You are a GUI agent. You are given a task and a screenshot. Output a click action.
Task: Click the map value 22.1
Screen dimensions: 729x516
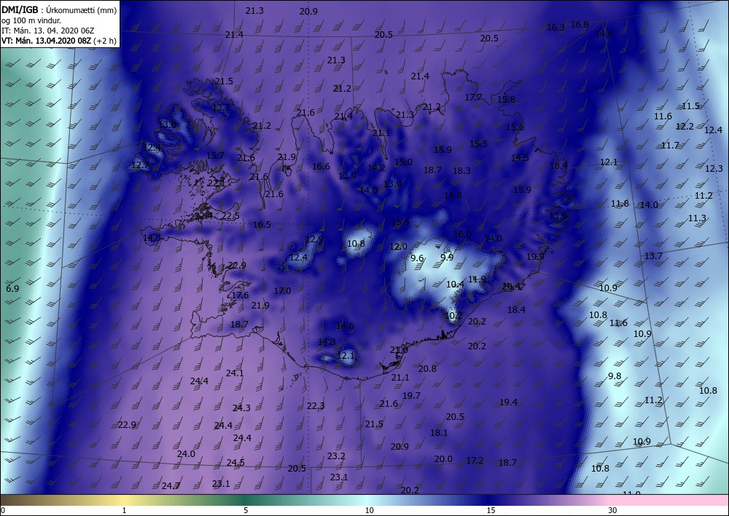click(x=216, y=183)
